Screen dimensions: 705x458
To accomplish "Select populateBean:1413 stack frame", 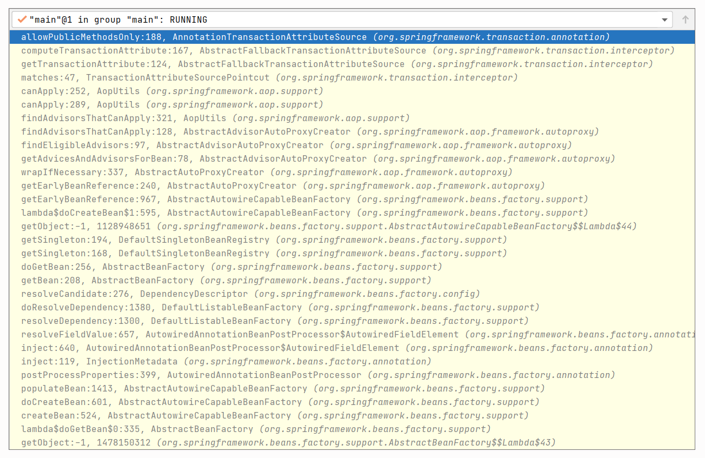I will point(282,389).
